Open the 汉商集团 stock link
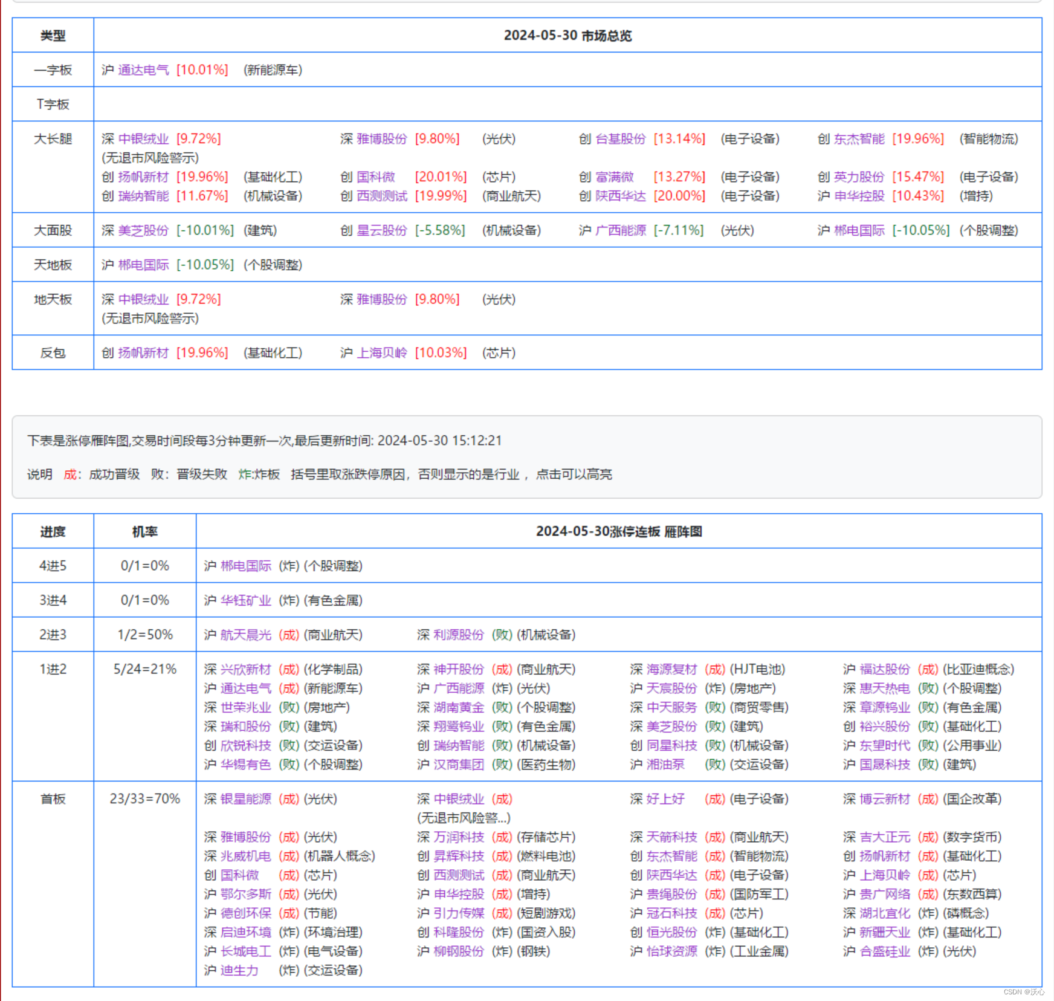Screen dimensions: 1054x1001 [459, 765]
